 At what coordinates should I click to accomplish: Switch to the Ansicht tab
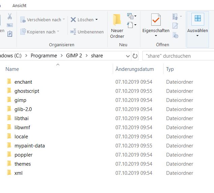[x=19, y=6]
